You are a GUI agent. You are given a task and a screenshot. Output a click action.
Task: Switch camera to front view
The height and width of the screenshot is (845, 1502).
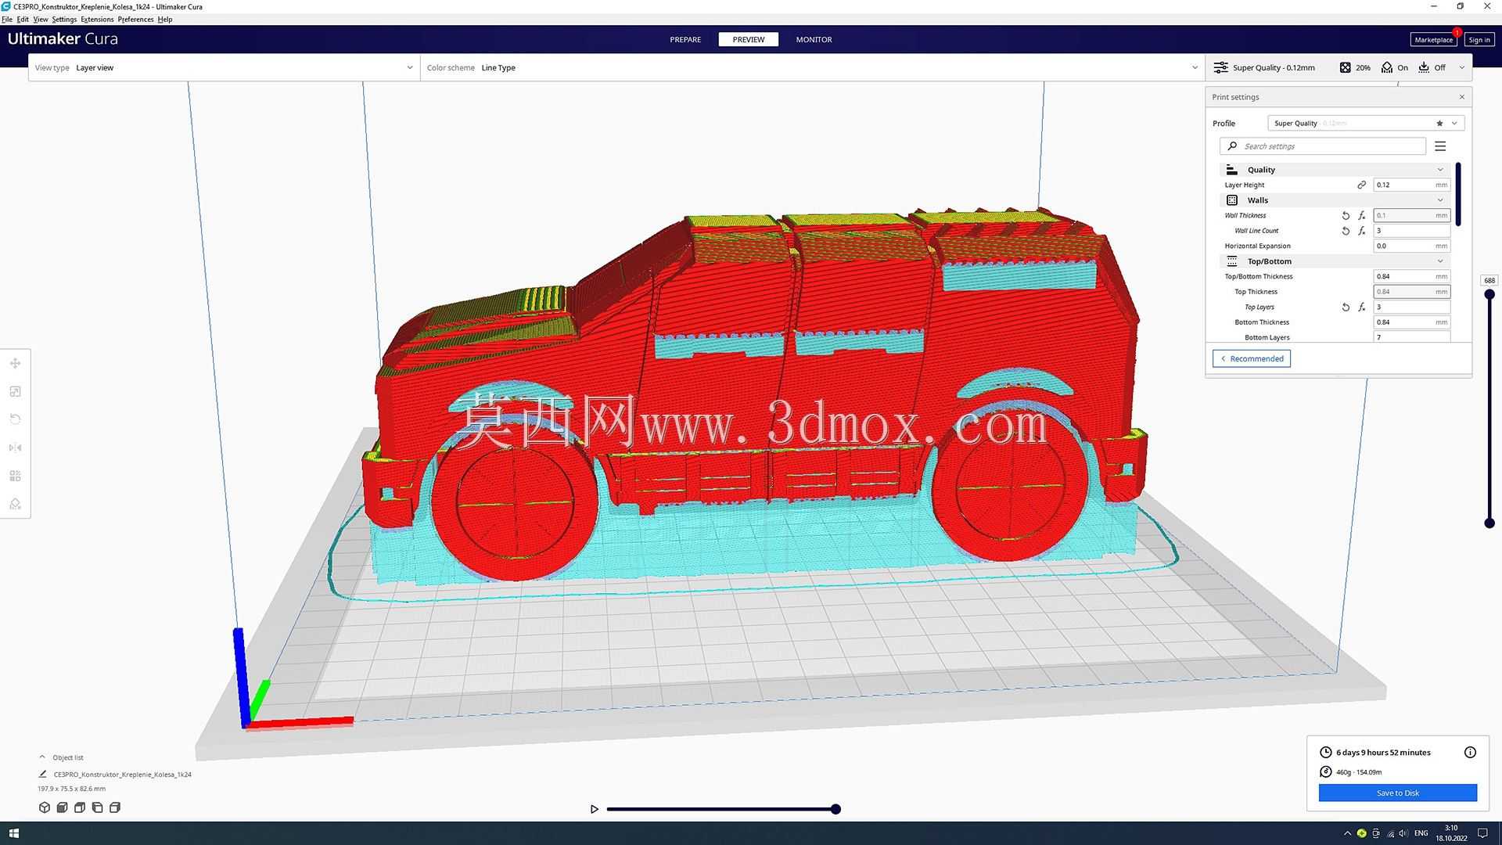pos(62,807)
